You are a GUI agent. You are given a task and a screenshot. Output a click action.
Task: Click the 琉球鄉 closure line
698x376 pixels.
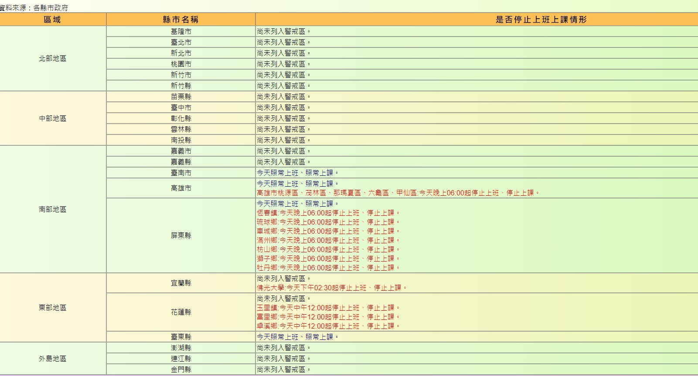pos(328,222)
